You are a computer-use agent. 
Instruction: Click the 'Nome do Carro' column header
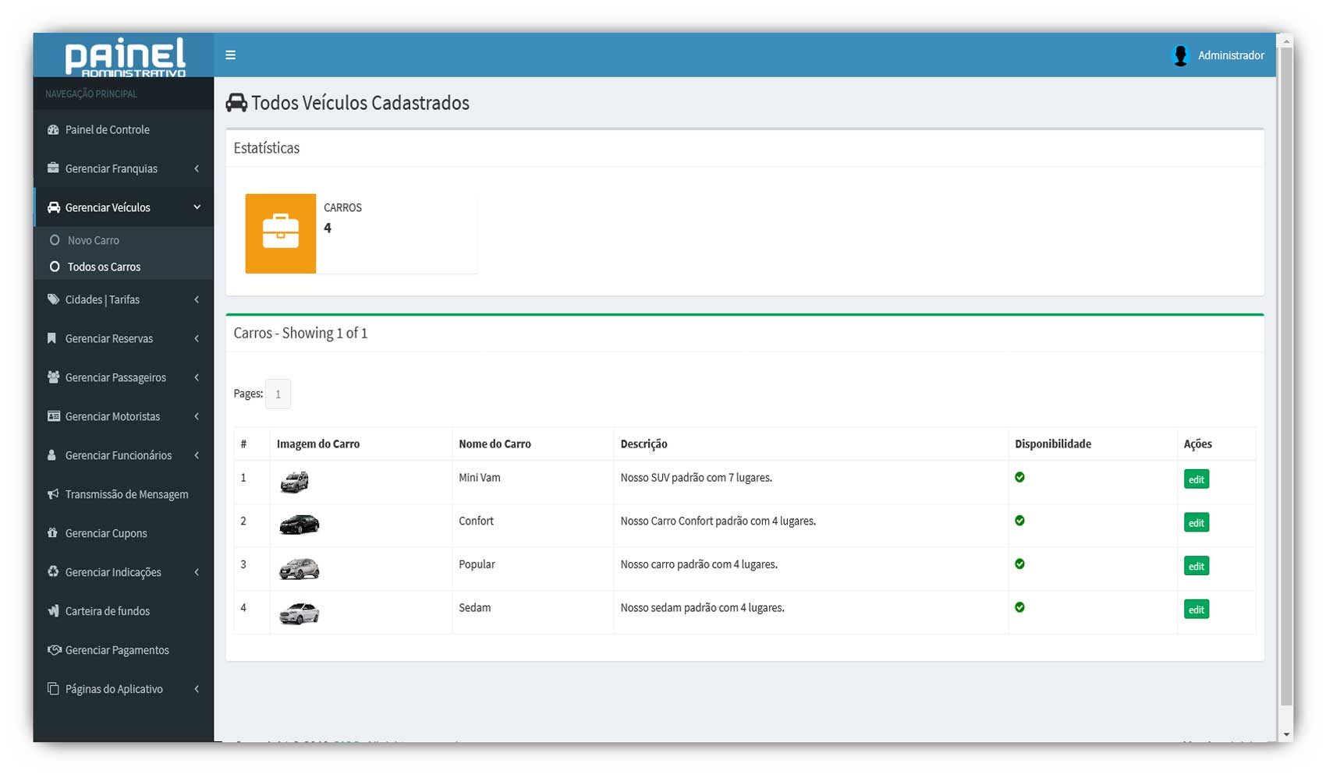495,444
